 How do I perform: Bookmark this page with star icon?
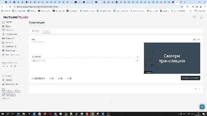182,7
